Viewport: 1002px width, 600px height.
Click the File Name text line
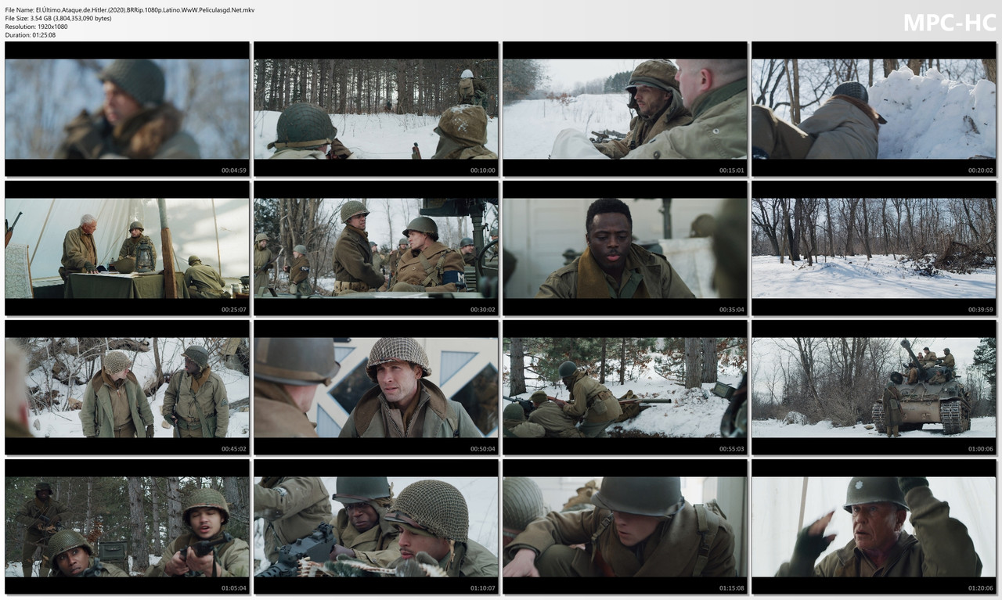(129, 9)
